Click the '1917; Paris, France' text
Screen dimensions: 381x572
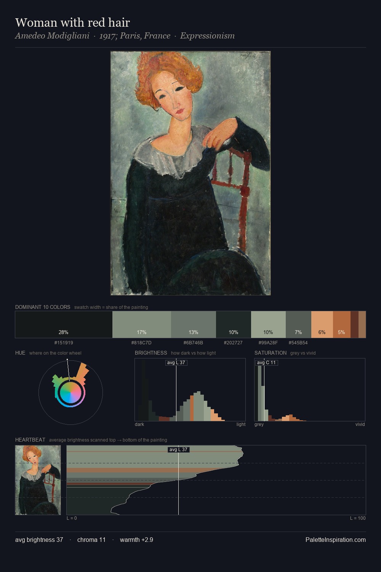coord(135,36)
